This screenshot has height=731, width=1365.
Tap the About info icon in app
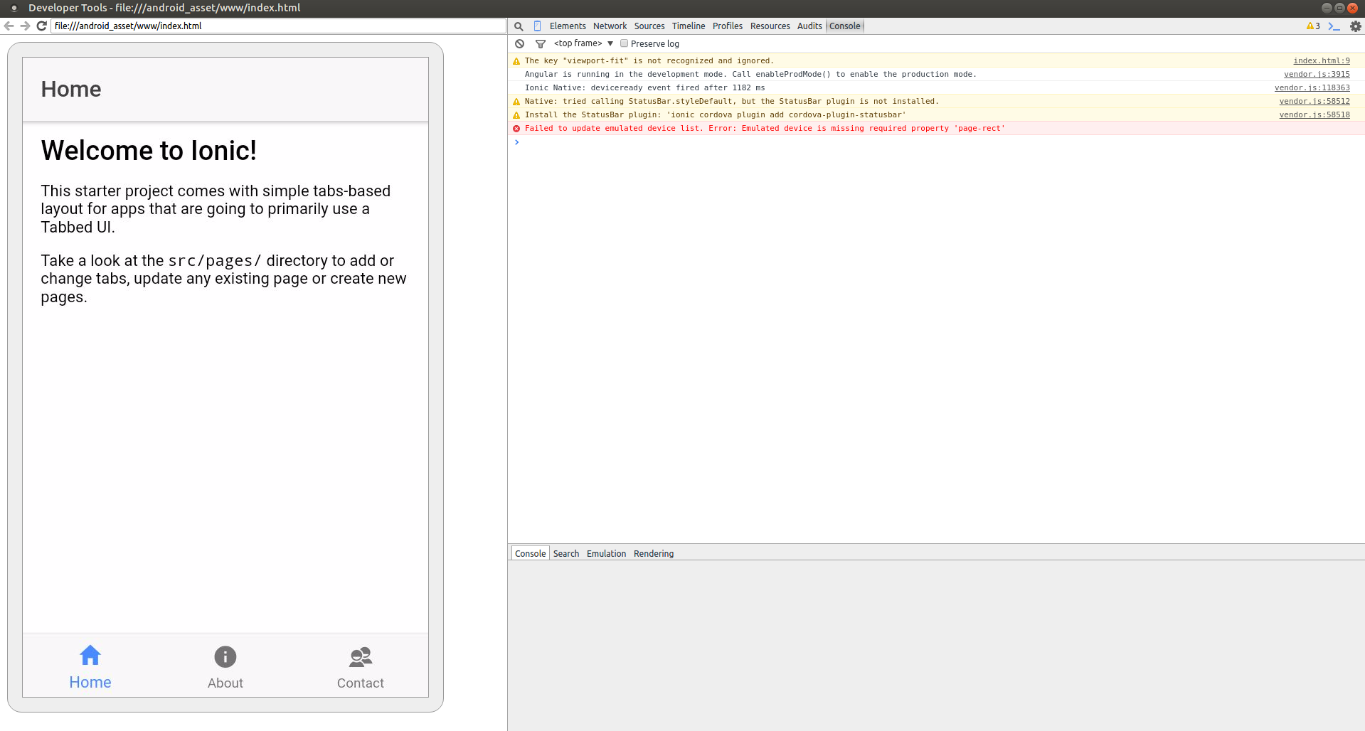pos(225,656)
